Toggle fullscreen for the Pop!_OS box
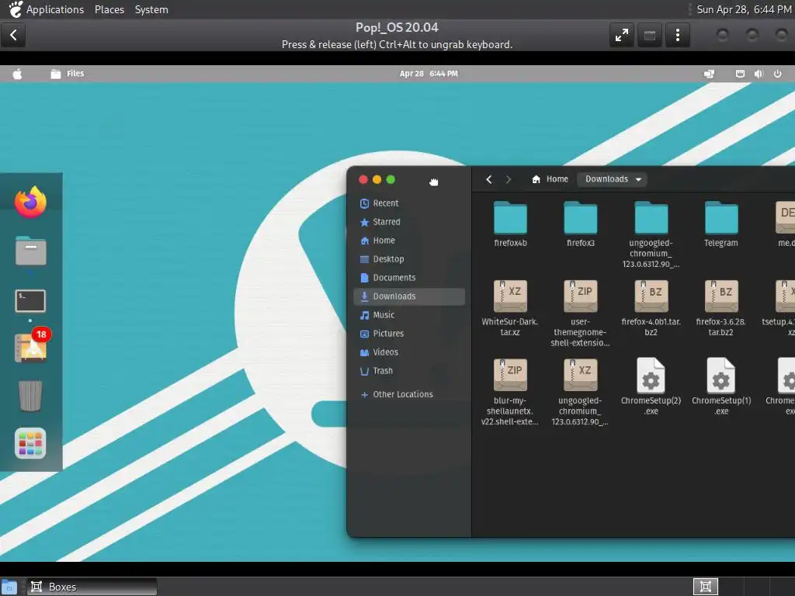The height and width of the screenshot is (596, 795). point(622,35)
